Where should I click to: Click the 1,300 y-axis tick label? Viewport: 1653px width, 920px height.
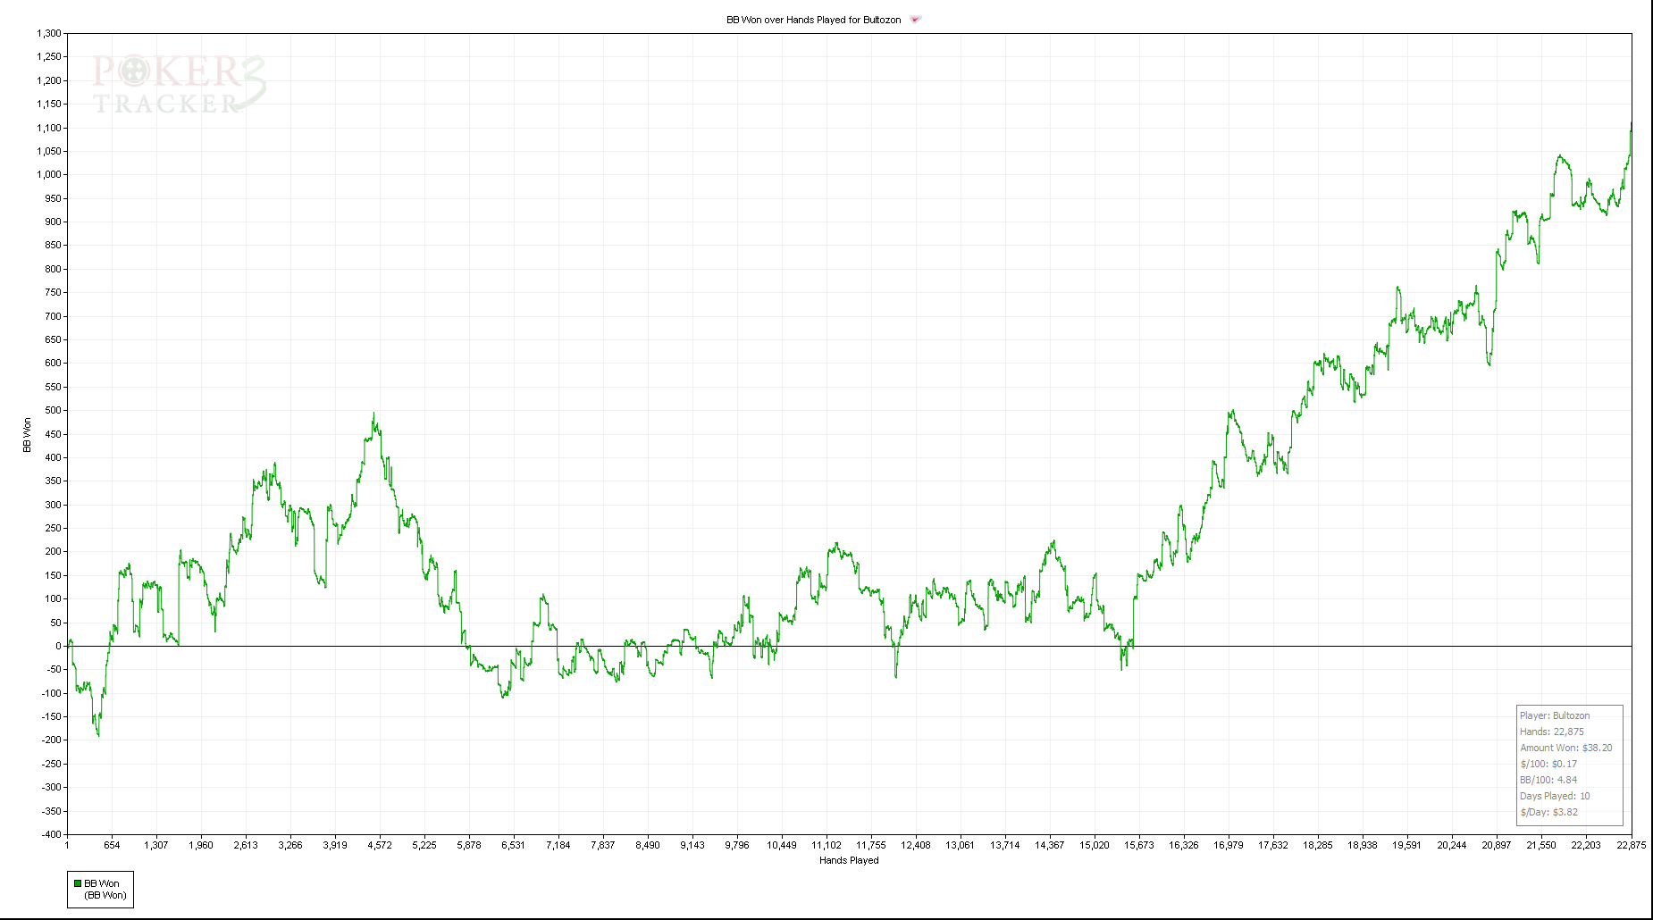point(49,34)
